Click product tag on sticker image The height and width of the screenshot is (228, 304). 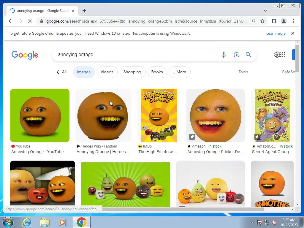point(192,137)
